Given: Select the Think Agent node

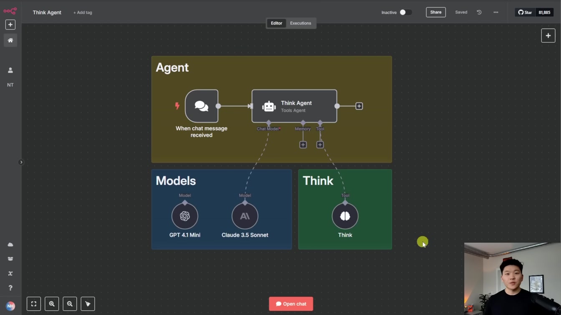Looking at the screenshot, I should [294, 106].
